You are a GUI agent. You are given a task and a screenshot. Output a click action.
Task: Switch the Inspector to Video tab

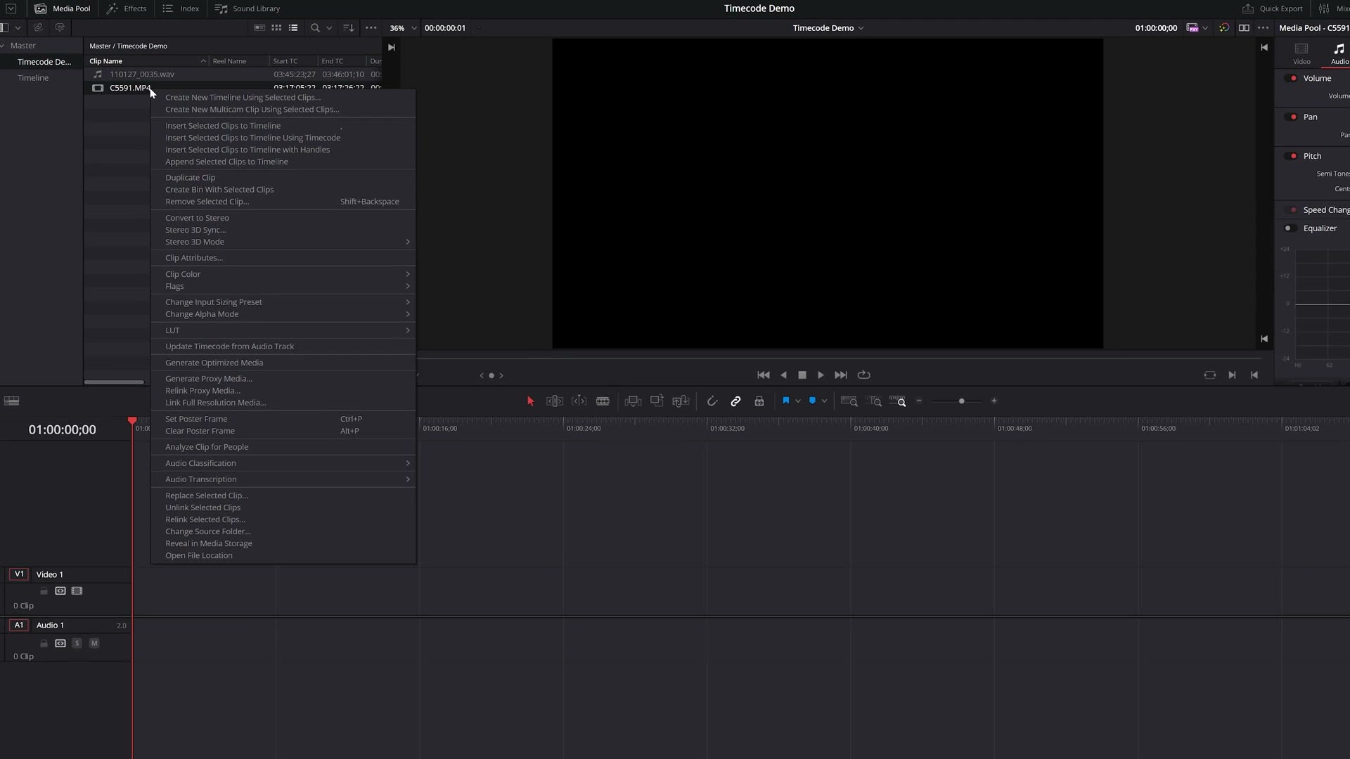(1301, 53)
